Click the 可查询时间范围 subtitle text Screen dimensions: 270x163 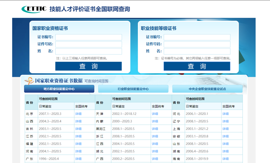(96, 81)
